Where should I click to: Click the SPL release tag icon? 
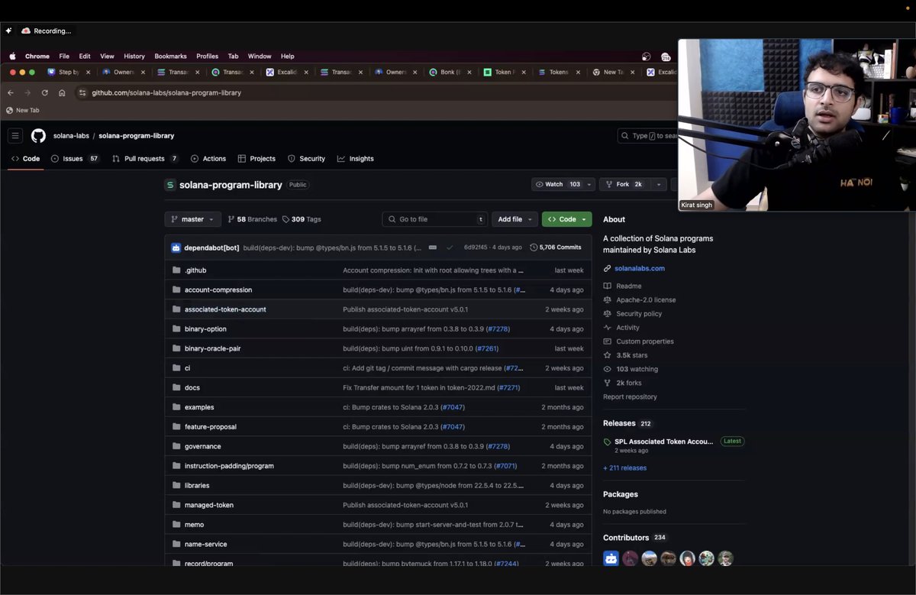(608, 441)
